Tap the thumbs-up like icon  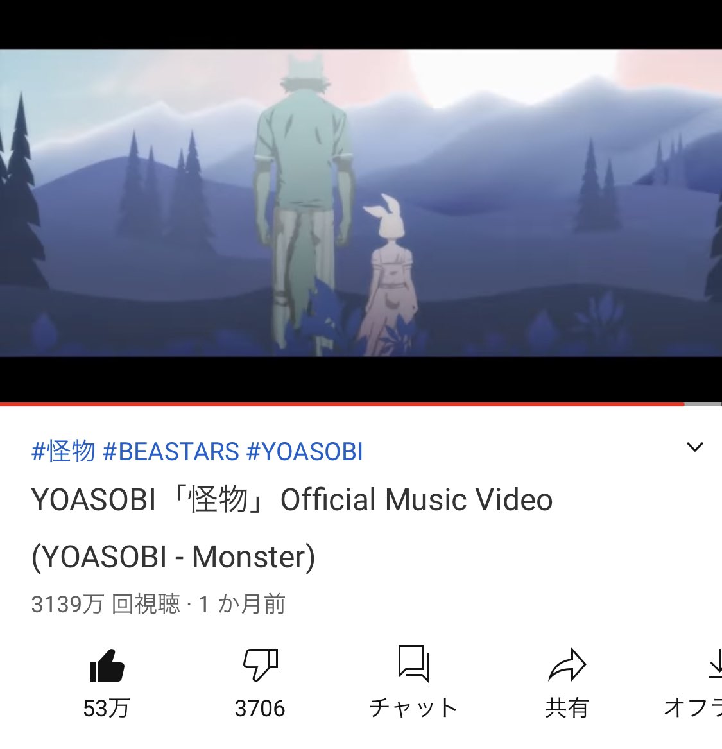point(107,665)
